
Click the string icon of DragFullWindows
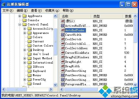63,57
